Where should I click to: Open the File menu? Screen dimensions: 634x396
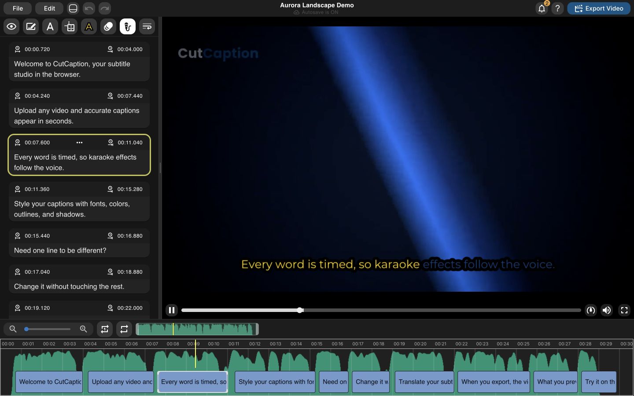point(18,8)
